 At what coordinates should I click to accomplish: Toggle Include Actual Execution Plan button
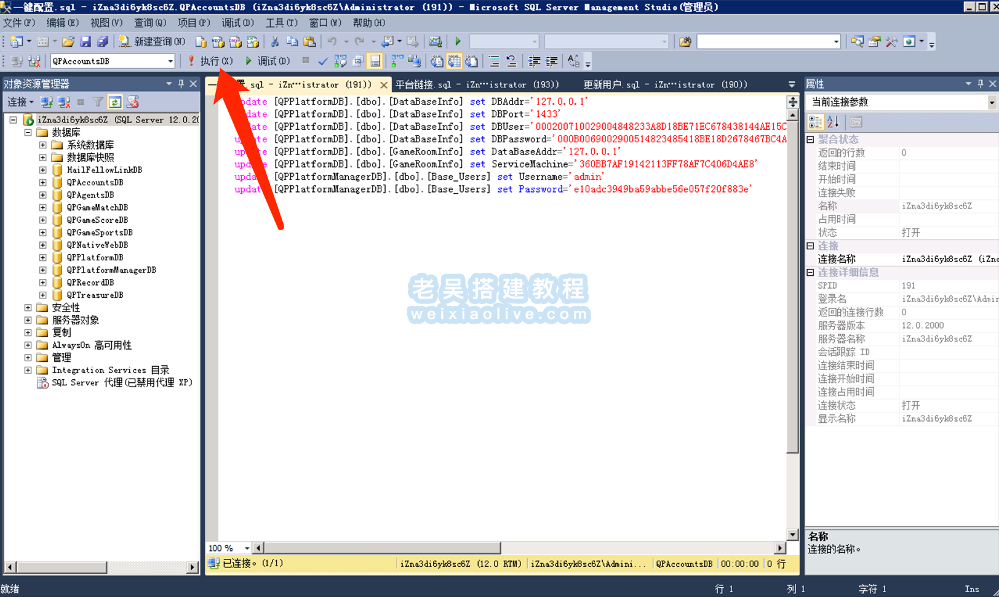(x=397, y=61)
